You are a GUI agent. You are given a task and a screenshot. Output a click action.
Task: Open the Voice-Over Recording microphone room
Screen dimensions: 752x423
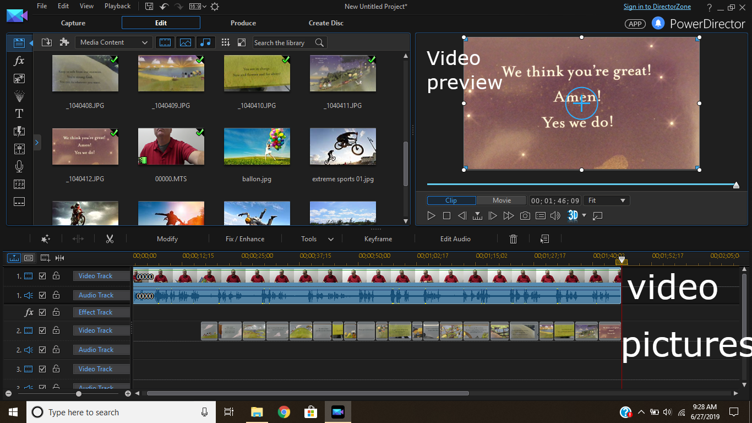pos(19,166)
